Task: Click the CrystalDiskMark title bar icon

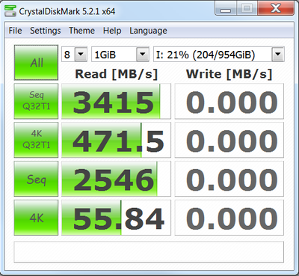Action: pyautogui.click(x=10, y=10)
